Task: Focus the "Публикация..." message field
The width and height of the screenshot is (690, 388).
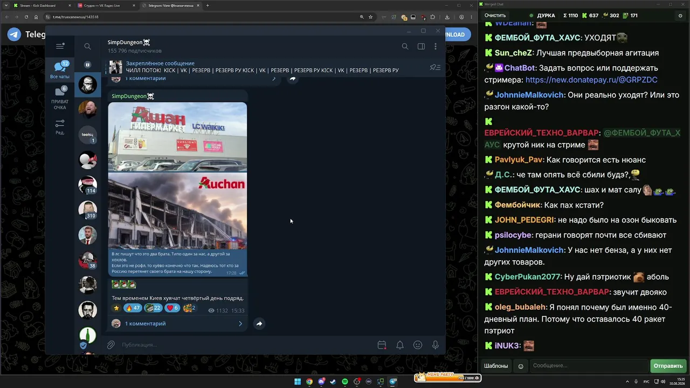Action: click(x=245, y=345)
